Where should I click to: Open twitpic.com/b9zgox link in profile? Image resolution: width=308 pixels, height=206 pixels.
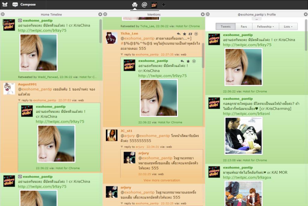click(x=247, y=178)
